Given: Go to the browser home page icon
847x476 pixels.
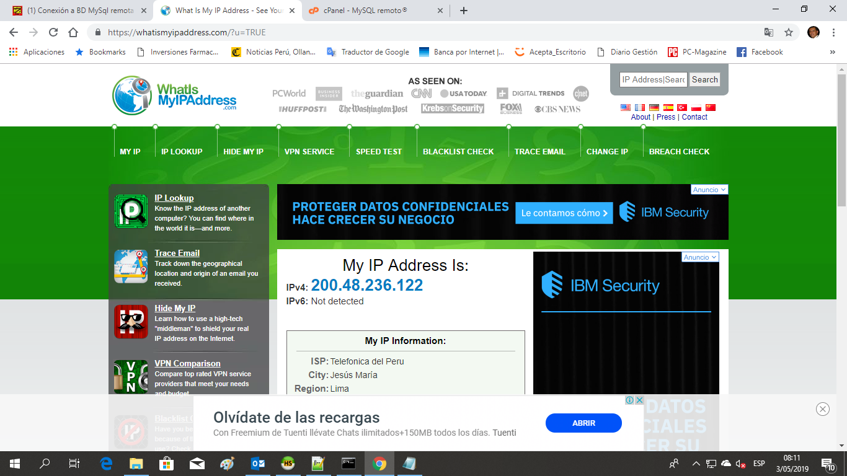Looking at the screenshot, I should pyautogui.click(x=73, y=32).
